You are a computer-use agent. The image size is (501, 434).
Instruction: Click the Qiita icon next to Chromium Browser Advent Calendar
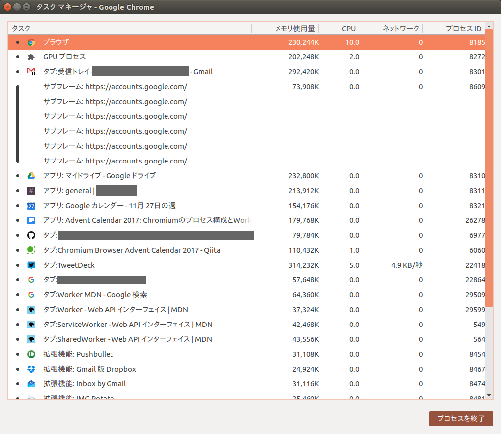[x=31, y=250]
